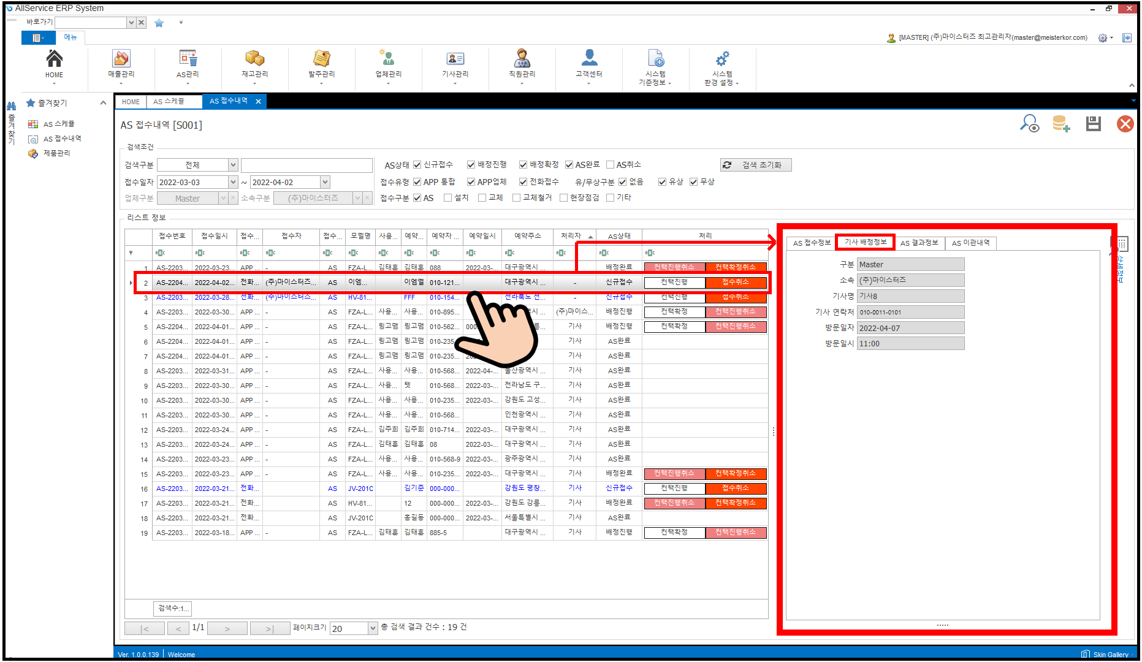Enable 현장점검 checkbox
1142x662 pixels.
pyautogui.click(x=563, y=197)
